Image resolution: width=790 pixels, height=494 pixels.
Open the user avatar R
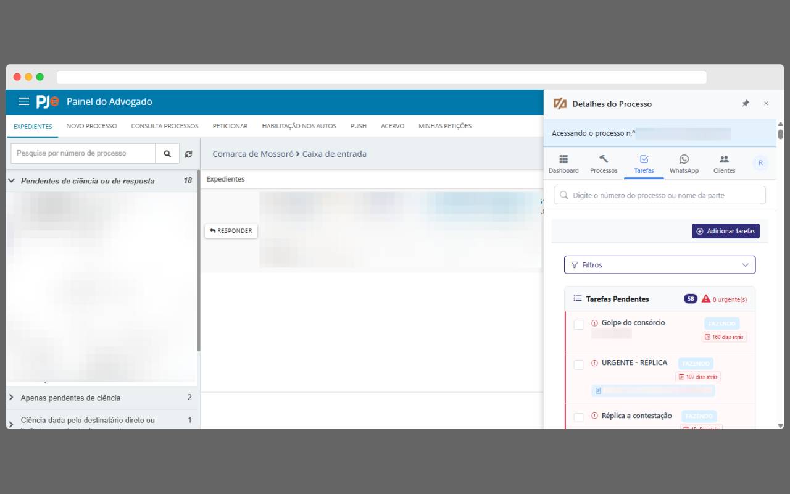(760, 163)
